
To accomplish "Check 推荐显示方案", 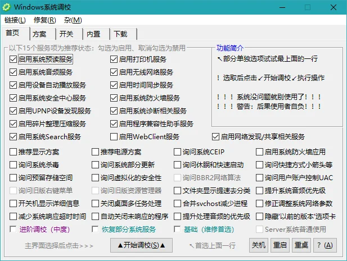I will 13,152.
